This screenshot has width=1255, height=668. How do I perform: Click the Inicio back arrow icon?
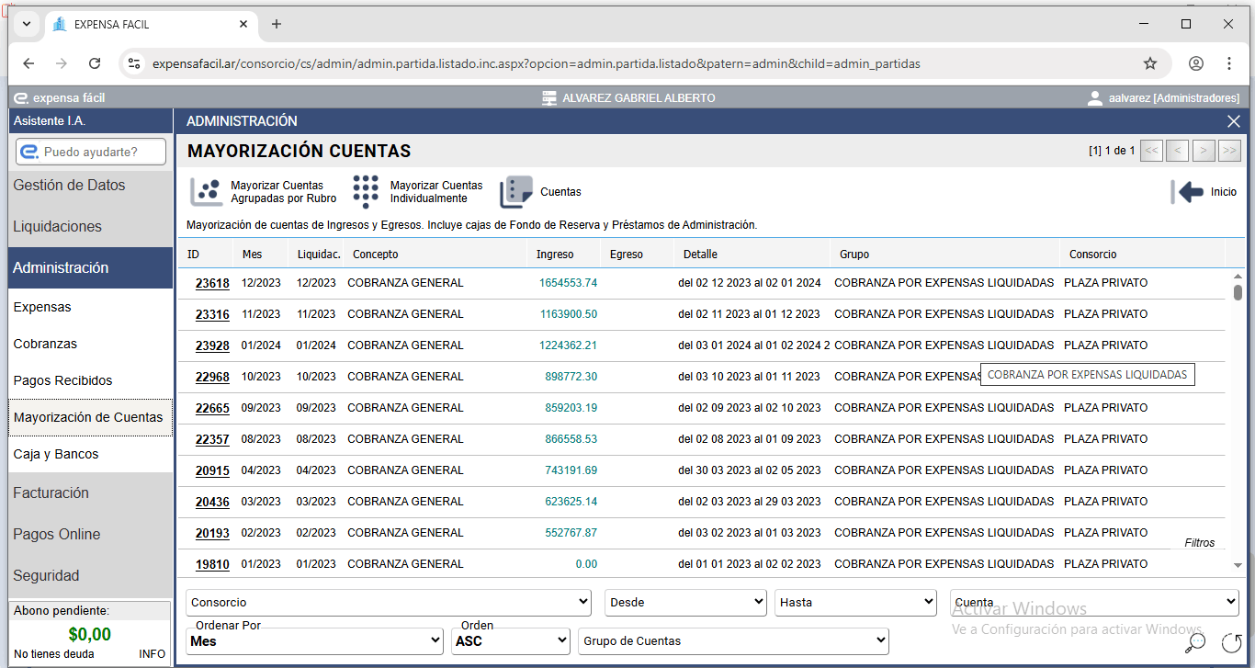pyautogui.click(x=1188, y=192)
